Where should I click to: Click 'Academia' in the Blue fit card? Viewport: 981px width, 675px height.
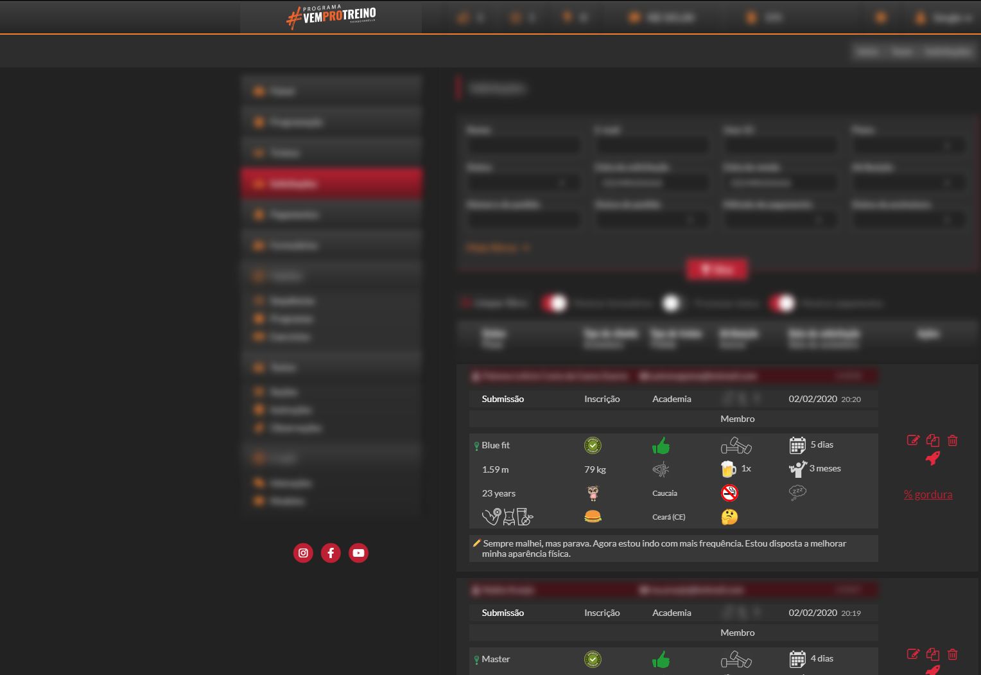pos(672,399)
